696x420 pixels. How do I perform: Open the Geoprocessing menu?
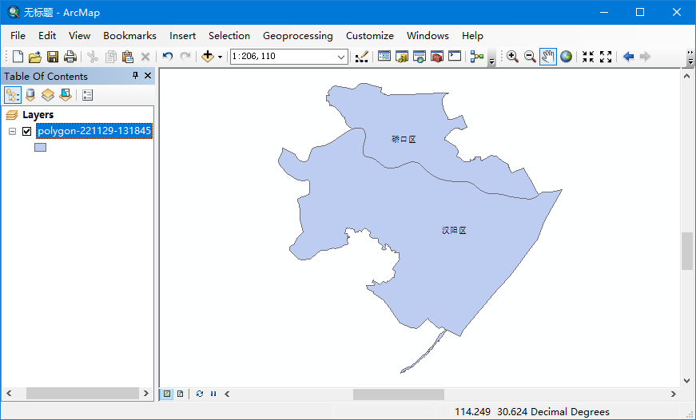298,35
